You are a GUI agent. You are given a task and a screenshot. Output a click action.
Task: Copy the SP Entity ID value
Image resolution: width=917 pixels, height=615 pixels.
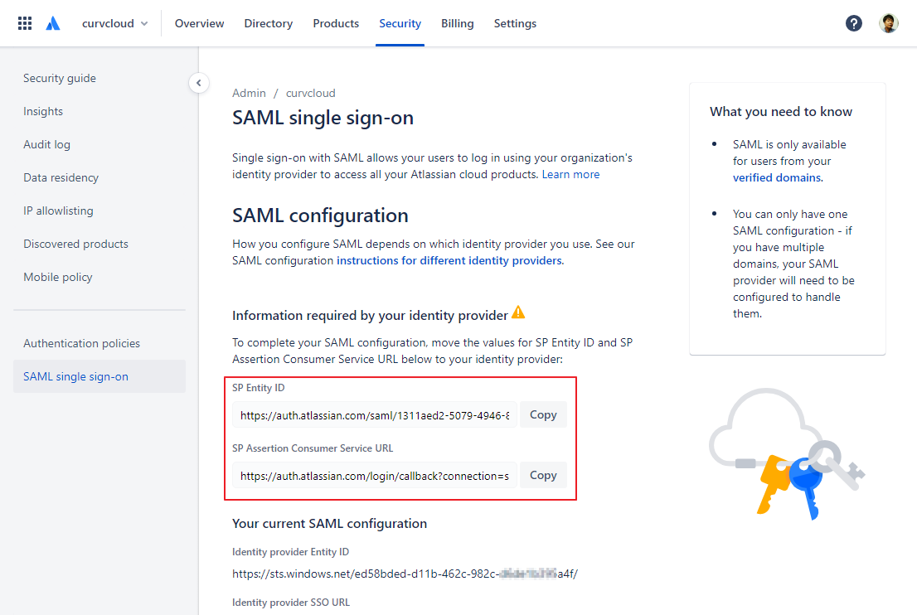point(543,414)
